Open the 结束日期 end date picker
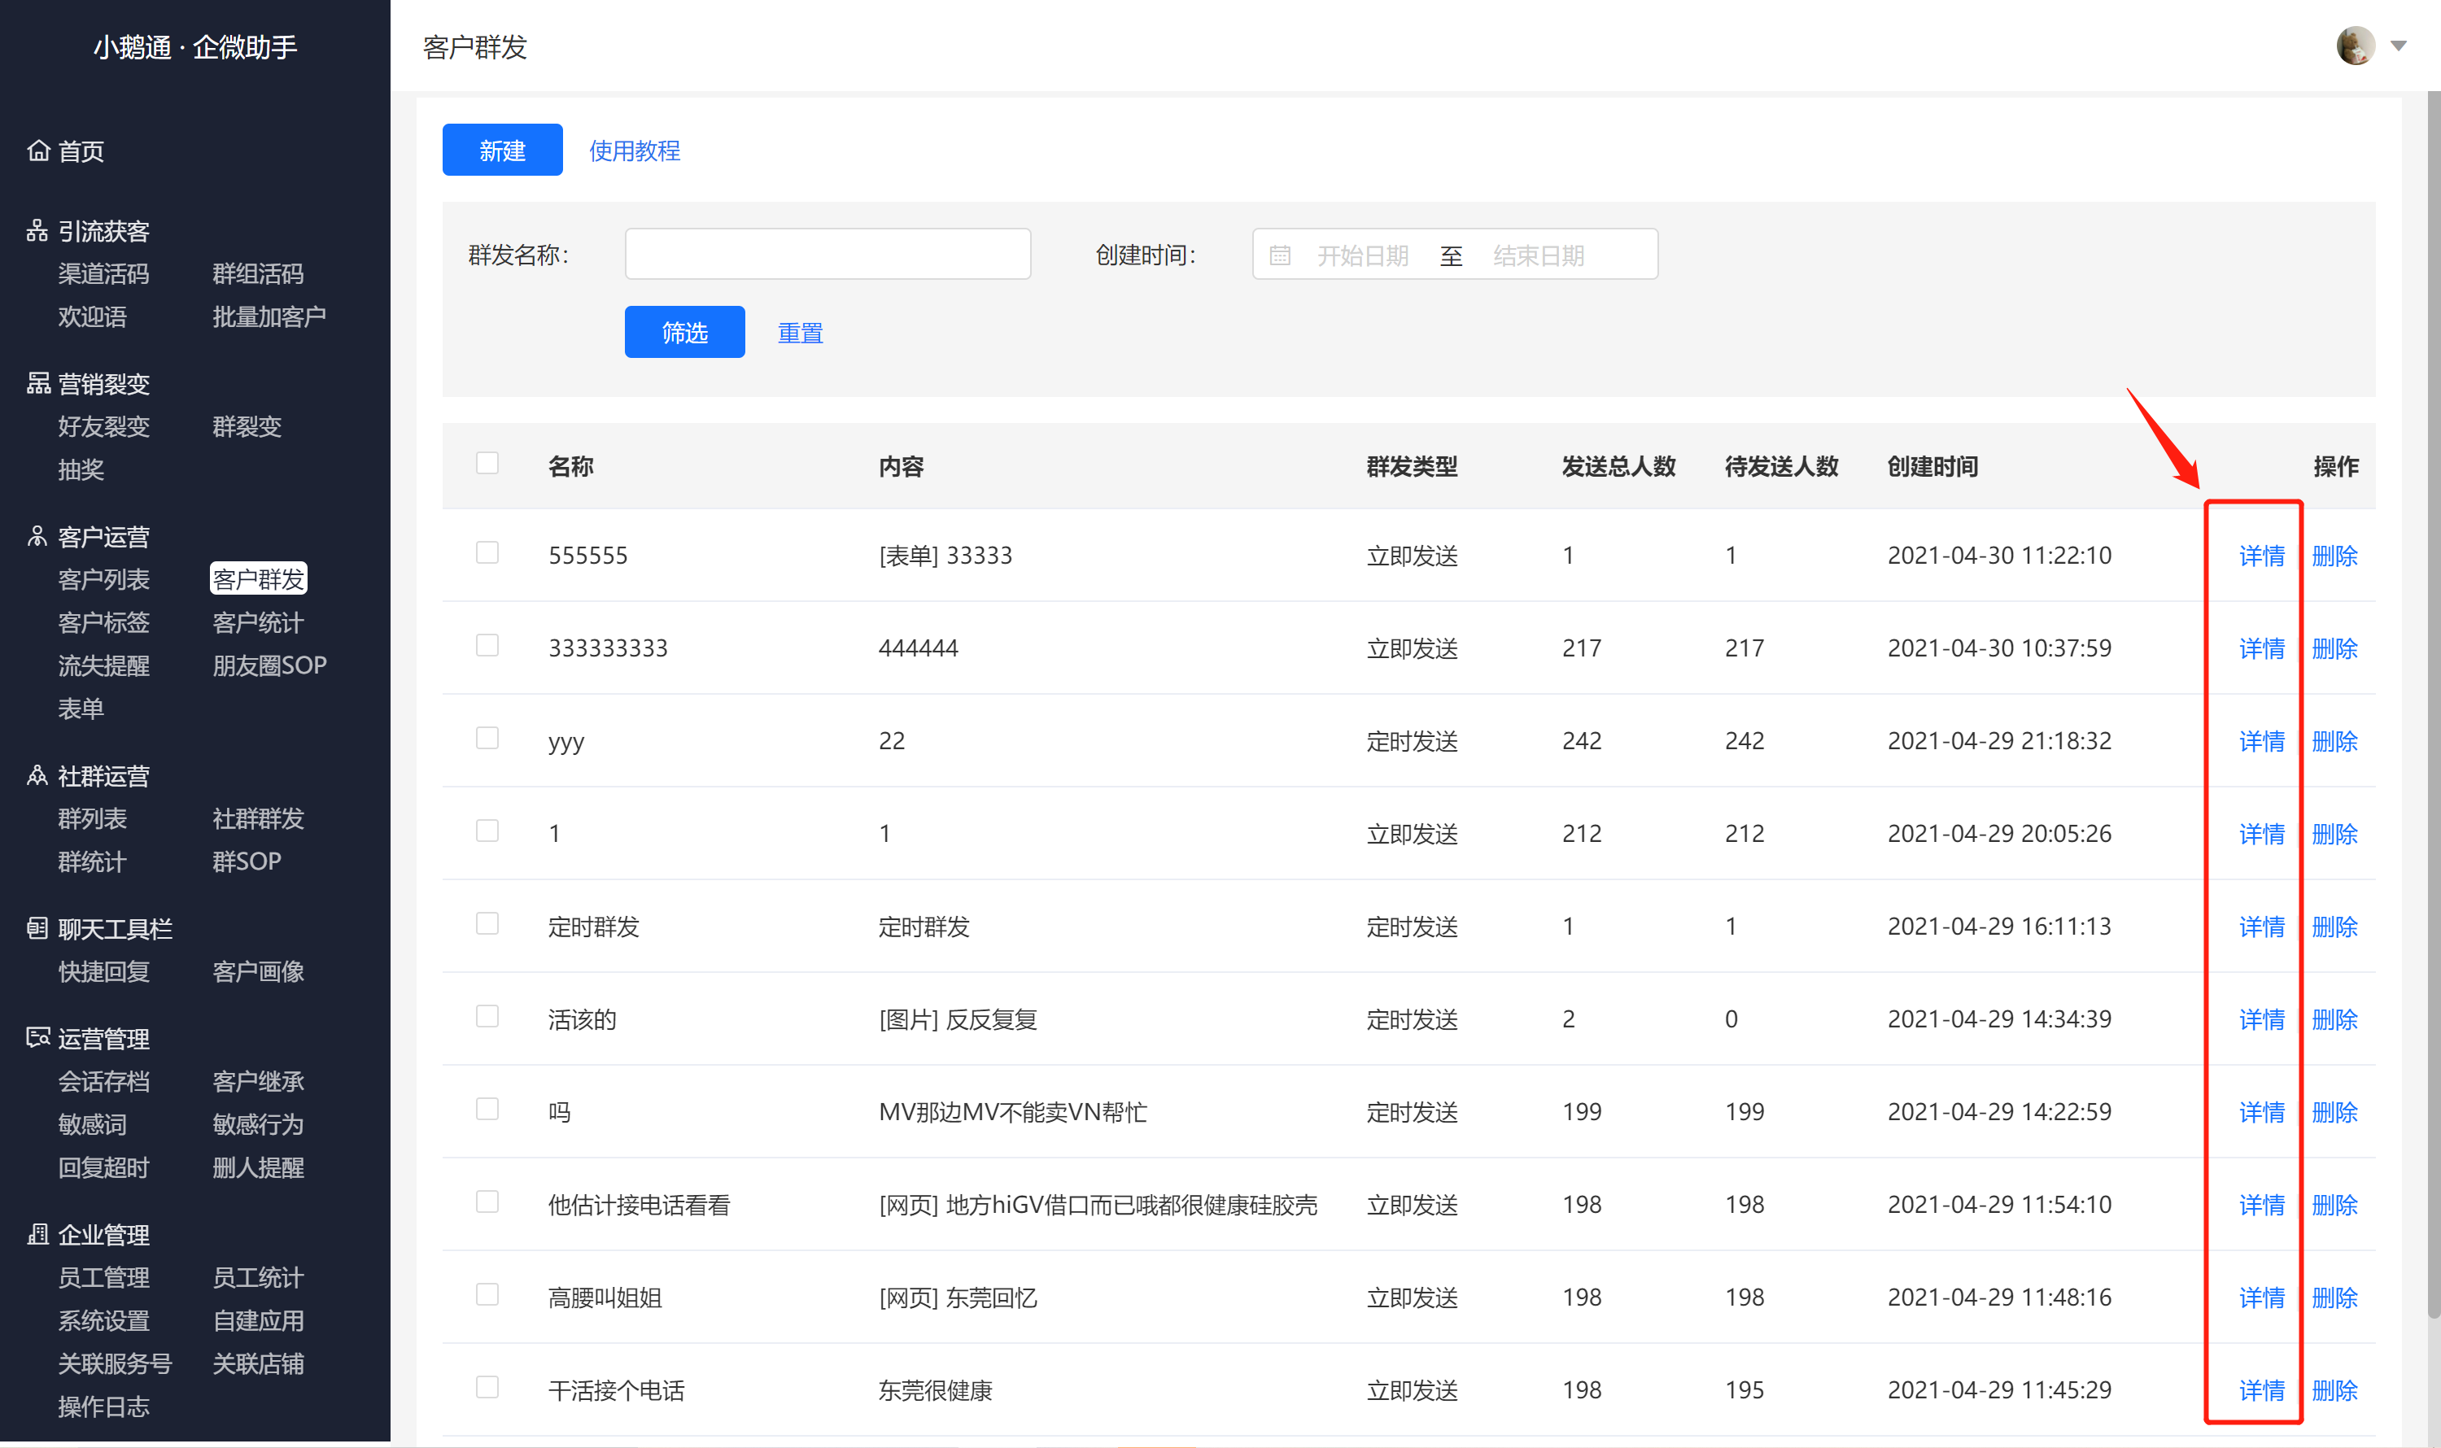Screen dimensions: 2441x1448 tap(1538, 255)
